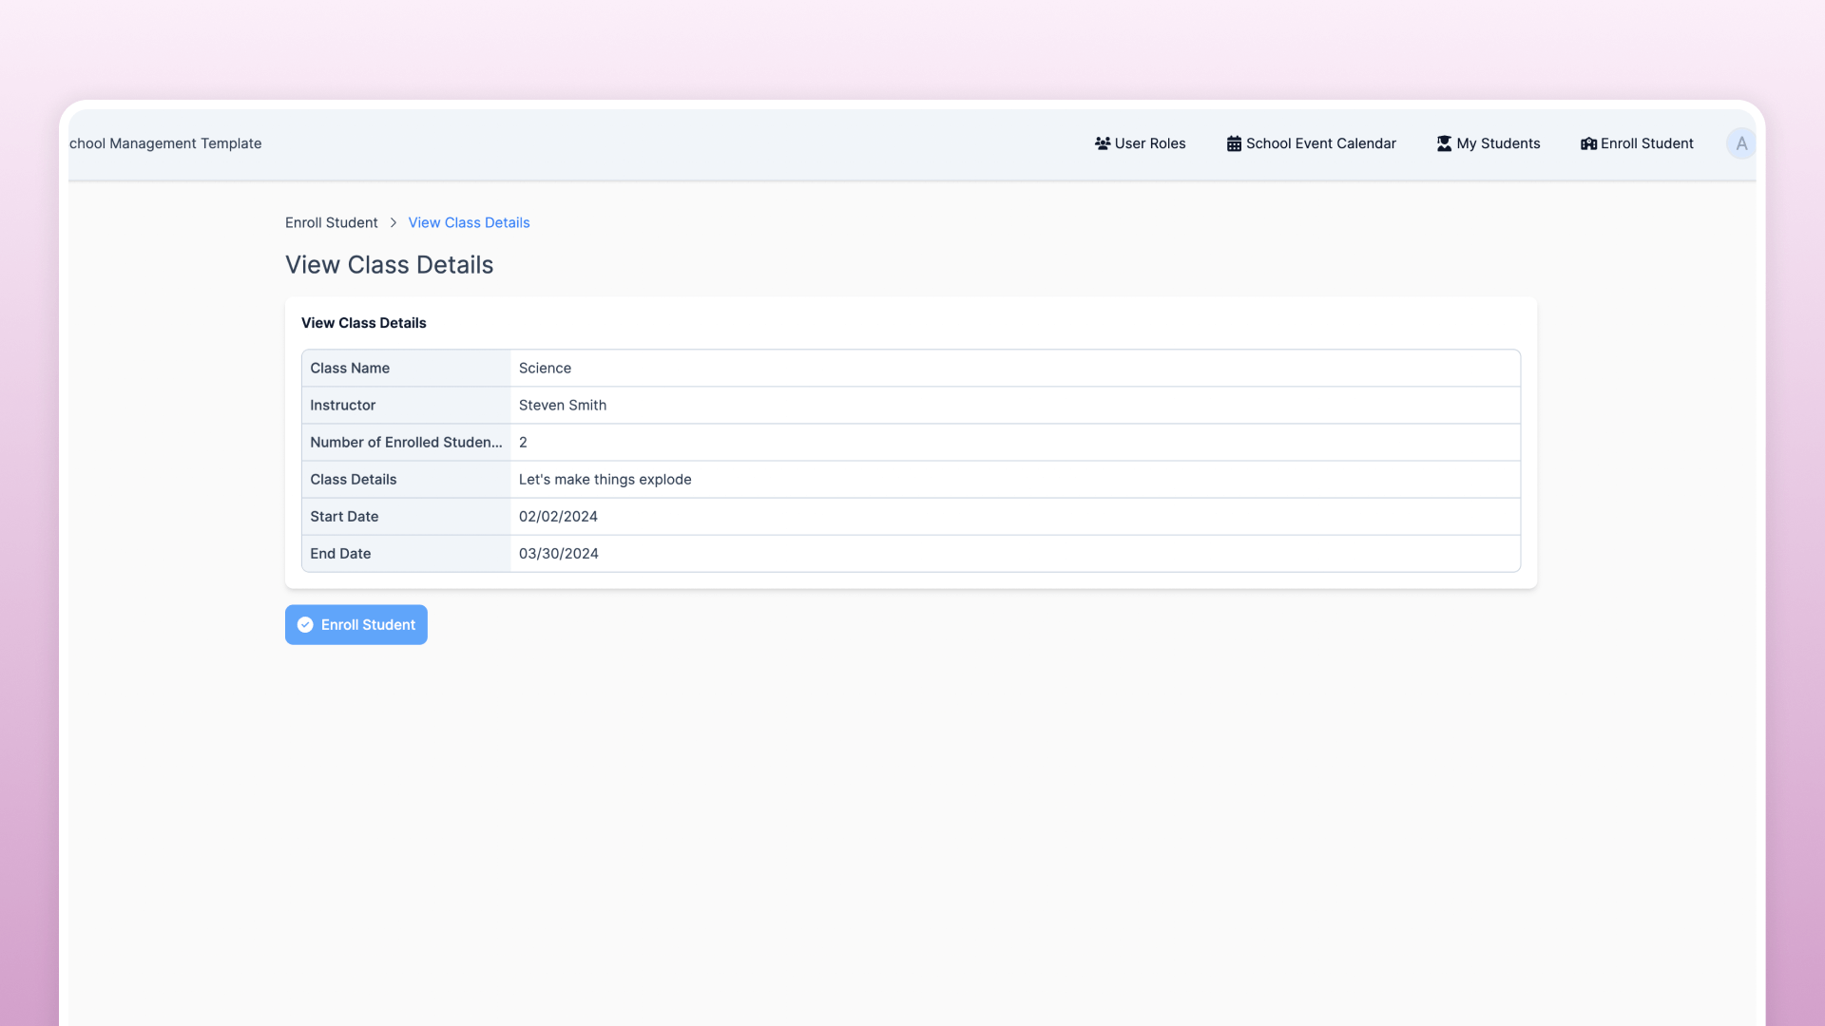Click the End Date value 03/30/2024

click(558, 554)
